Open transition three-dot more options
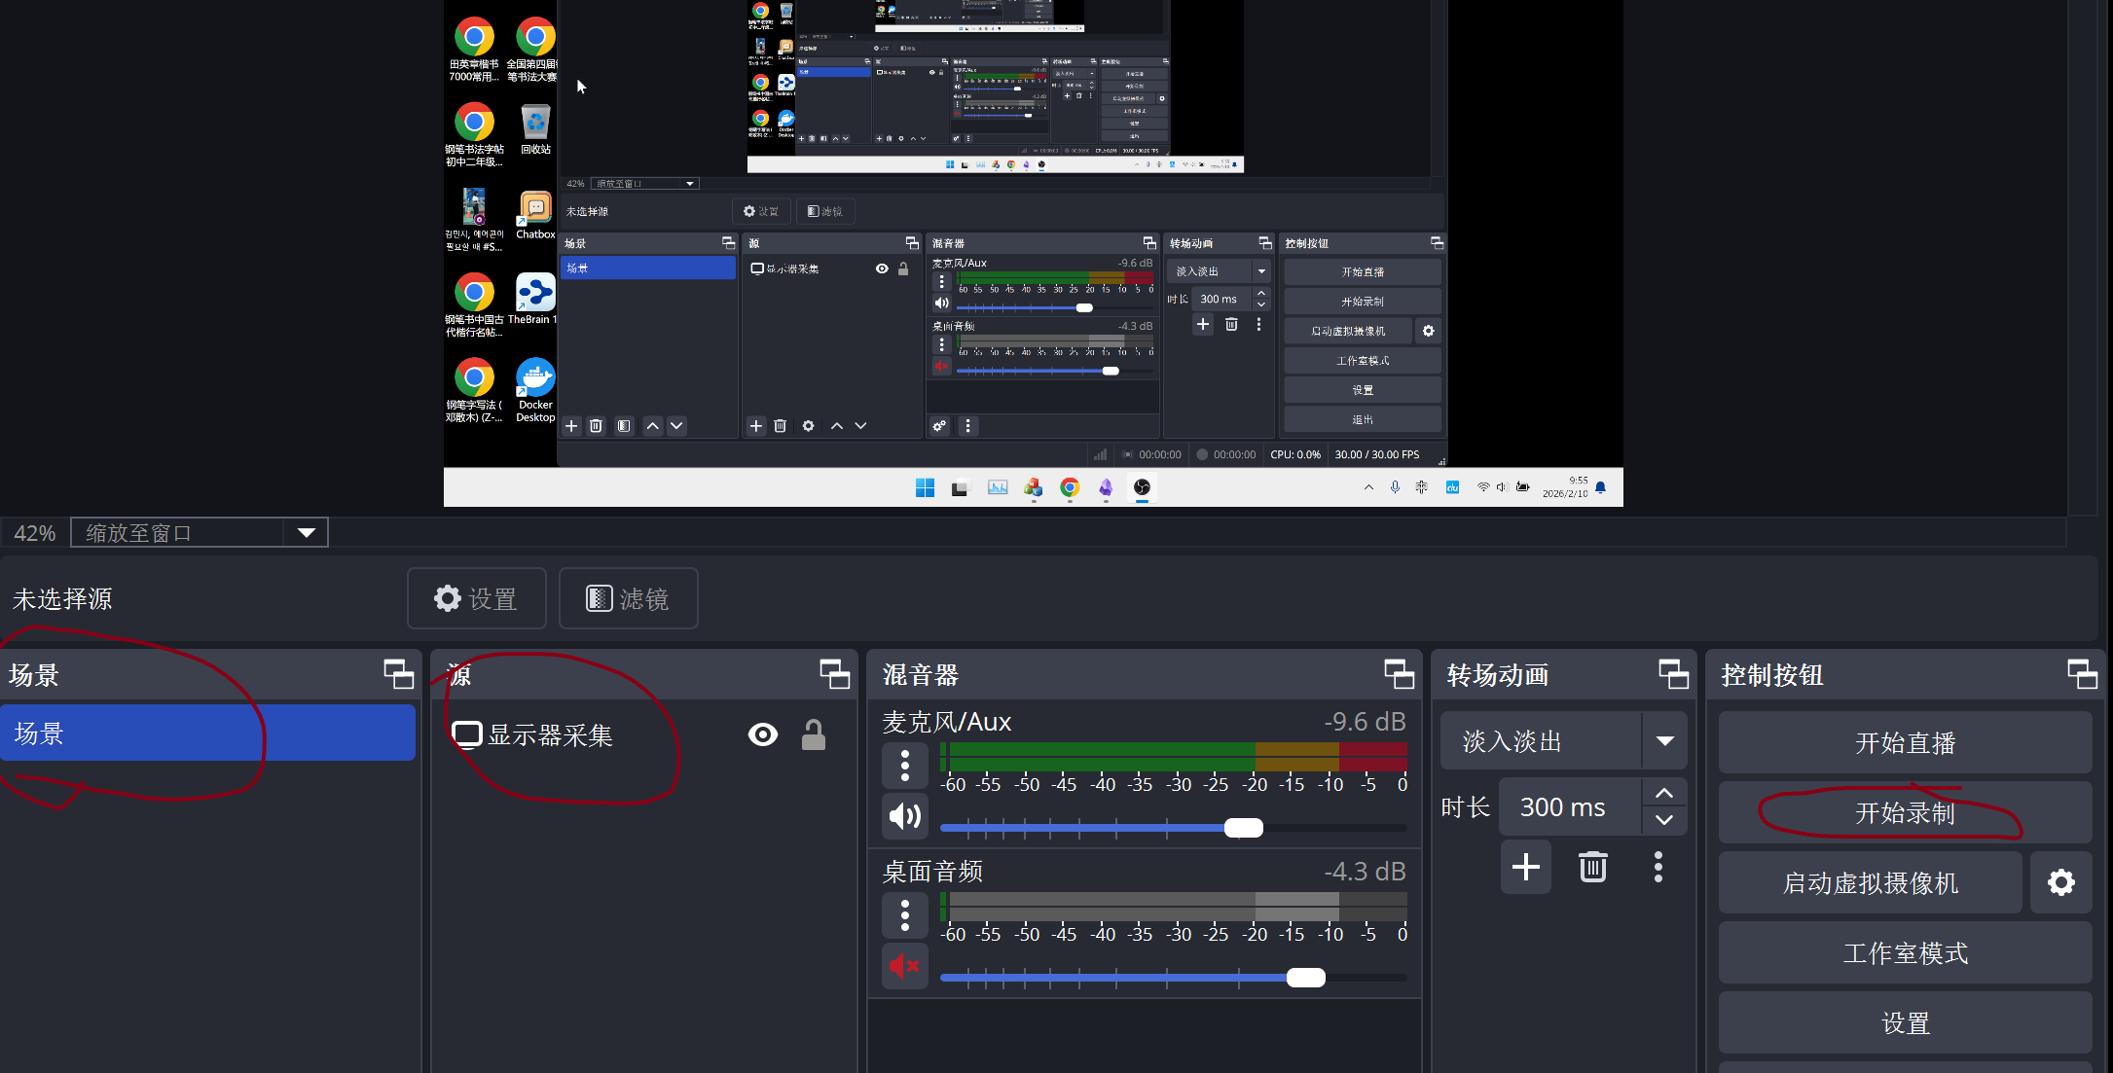This screenshot has height=1073, width=2113. [1658, 867]
